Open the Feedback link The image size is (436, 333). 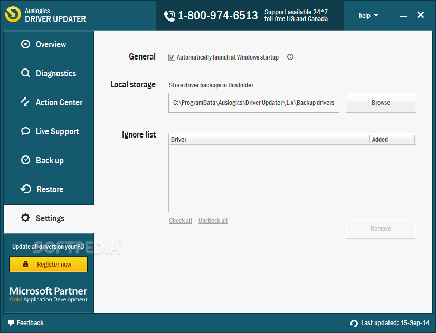click(x=26, y=323)
